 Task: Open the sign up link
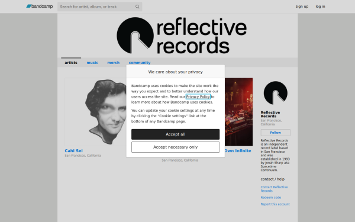302,7
